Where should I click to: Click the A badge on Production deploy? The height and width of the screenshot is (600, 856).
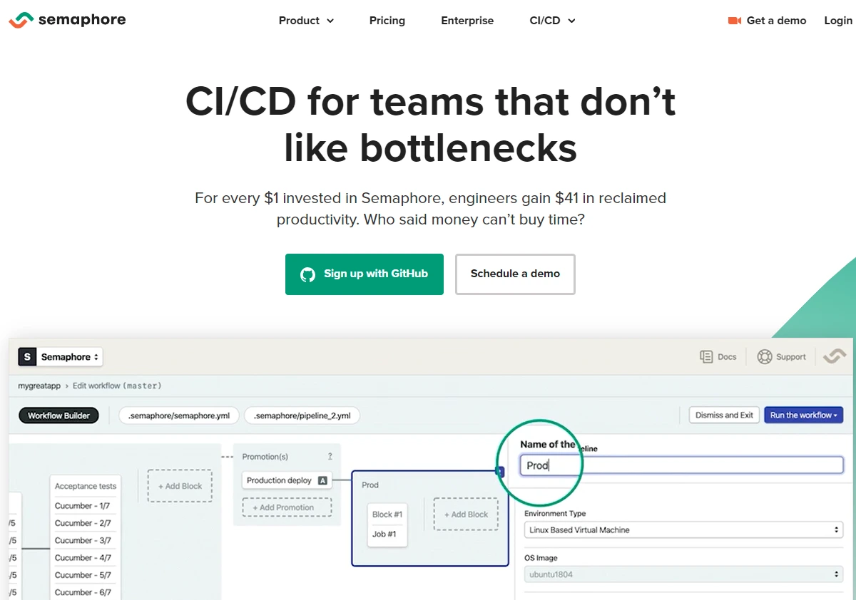[x=322, y=481]
